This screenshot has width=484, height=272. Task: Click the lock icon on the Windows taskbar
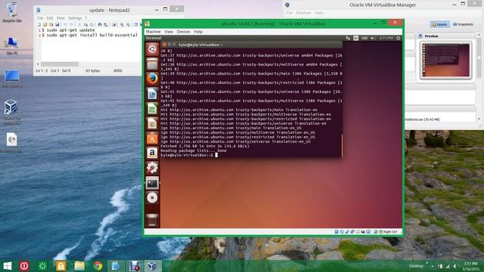coord(60,266)
